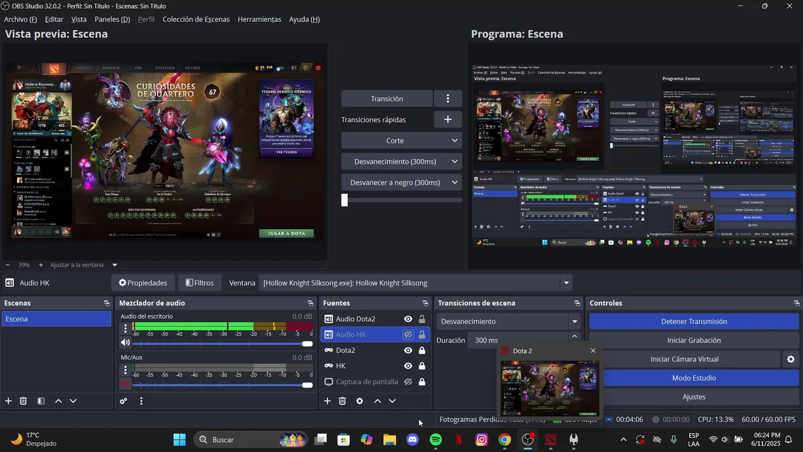Pop out the Mezclador de audio dock
The height and width of the screenshot is (452, 803).
311,303
